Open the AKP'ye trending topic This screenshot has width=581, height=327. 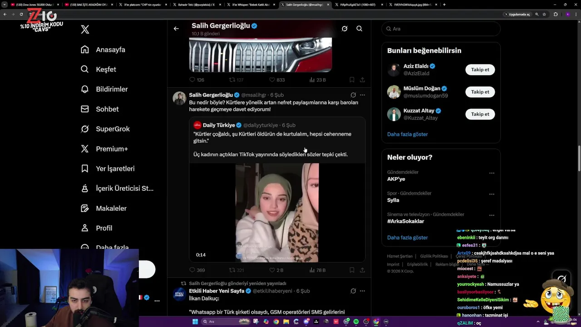pos(396,179)
